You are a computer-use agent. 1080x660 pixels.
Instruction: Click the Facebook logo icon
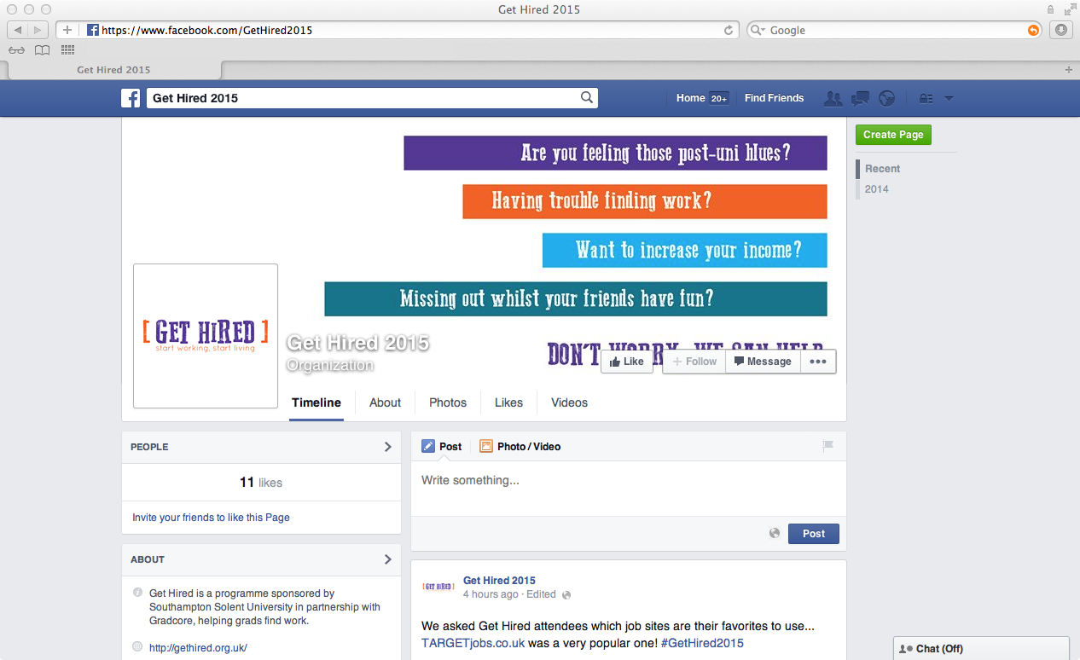[x=131, y=98]
